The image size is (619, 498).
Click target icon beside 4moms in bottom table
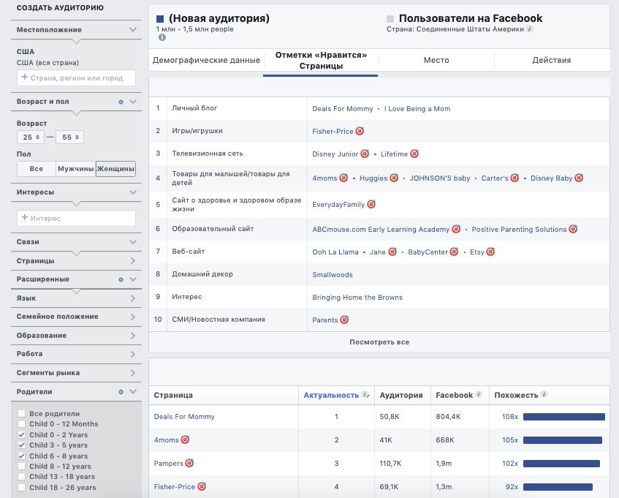point(185,439)
